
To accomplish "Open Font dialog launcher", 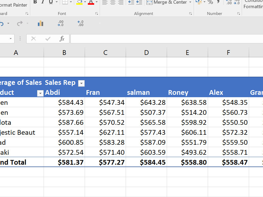I will tap(97, 14).
